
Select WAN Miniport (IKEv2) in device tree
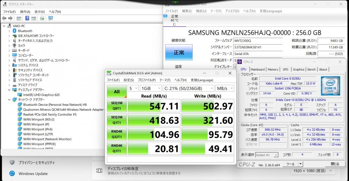(39, 119)
